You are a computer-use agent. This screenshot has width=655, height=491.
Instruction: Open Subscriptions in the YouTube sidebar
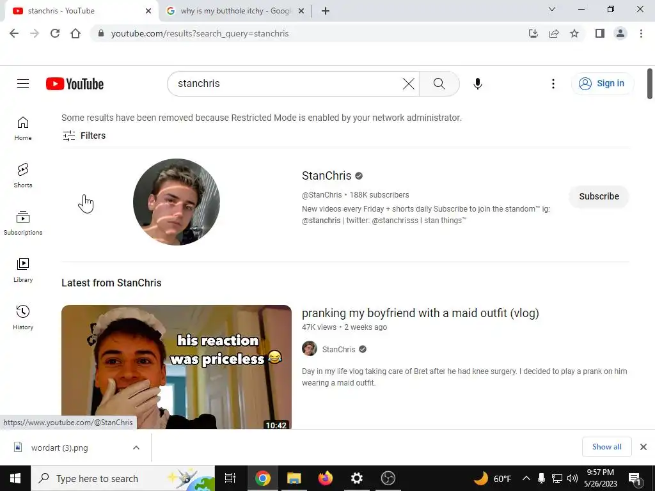pyautogui.click(x=23, y=223)
